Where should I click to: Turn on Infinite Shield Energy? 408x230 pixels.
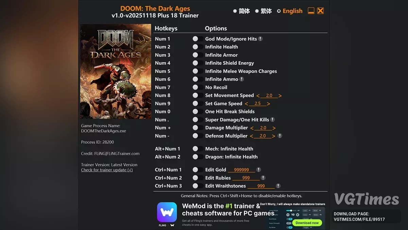coord(198,63)
